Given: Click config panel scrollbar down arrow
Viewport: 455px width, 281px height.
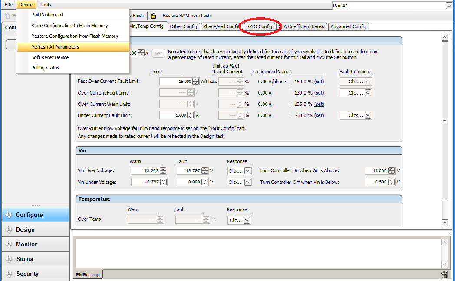Looking at the screenshot, I should [445, 223].
